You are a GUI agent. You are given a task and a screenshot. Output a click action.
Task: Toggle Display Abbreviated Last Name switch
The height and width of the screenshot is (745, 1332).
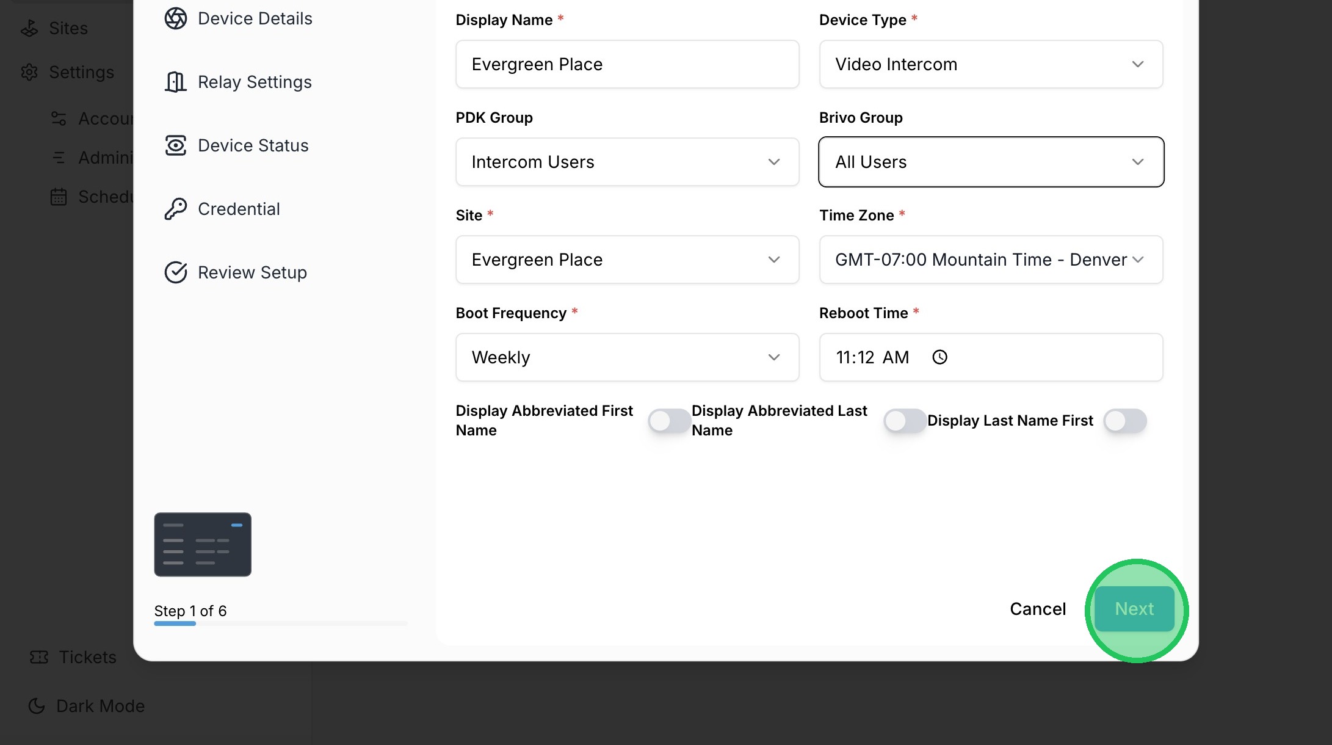click(x=905, y=421)
